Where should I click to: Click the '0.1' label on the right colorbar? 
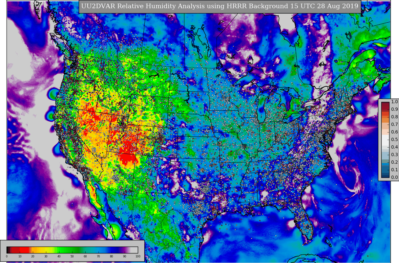[394, 170]
